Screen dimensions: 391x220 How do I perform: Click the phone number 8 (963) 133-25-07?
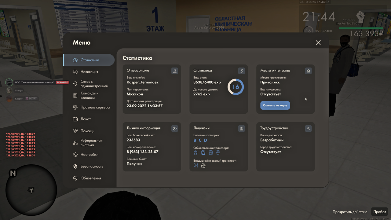[x=143, y=152]
